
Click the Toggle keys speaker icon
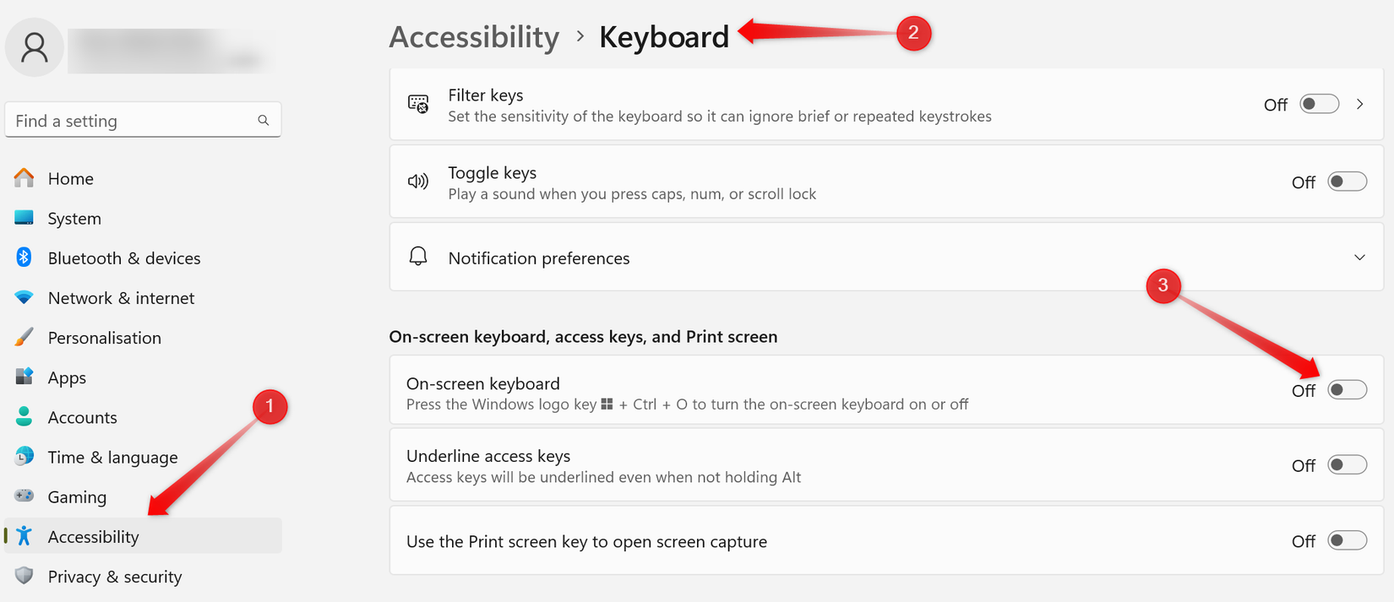point(418,181)
